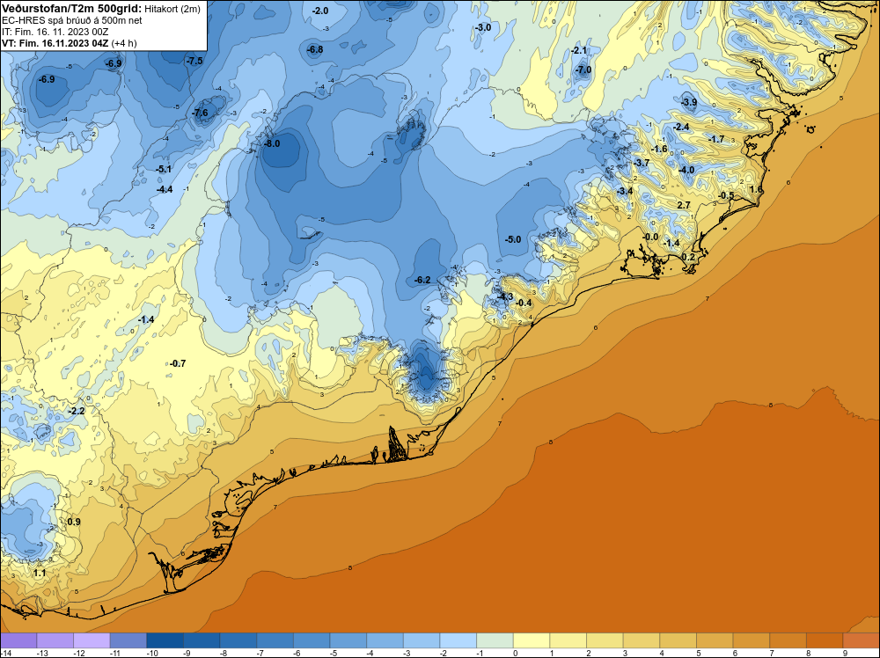880x658 pixels.
Task: Click the -6.8 temperature value
Action: 315,49
